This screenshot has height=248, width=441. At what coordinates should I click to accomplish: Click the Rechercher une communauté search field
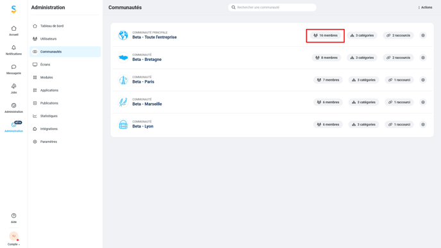(272, 7)
